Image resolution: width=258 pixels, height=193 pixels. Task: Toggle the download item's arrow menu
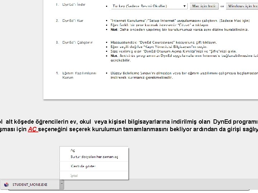[62, 185]
